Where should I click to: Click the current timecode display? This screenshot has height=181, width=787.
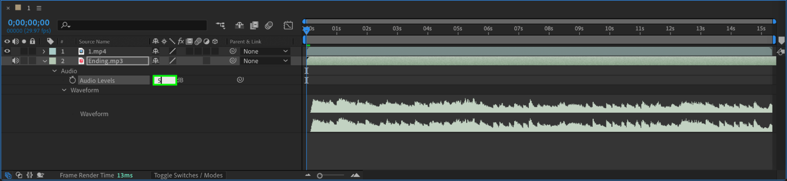click(29, 23)
